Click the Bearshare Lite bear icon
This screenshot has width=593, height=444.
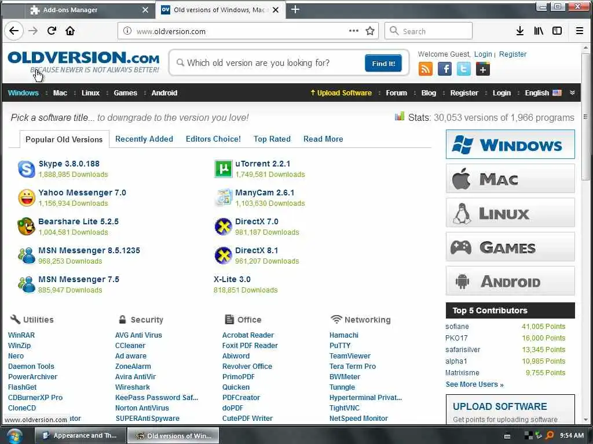(27, 227)
